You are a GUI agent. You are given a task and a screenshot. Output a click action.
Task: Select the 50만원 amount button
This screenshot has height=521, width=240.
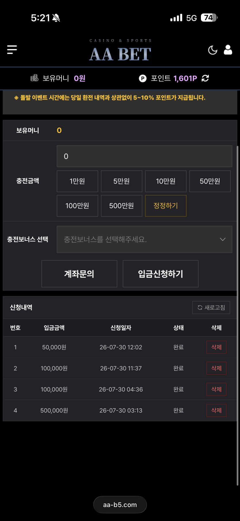210,181
